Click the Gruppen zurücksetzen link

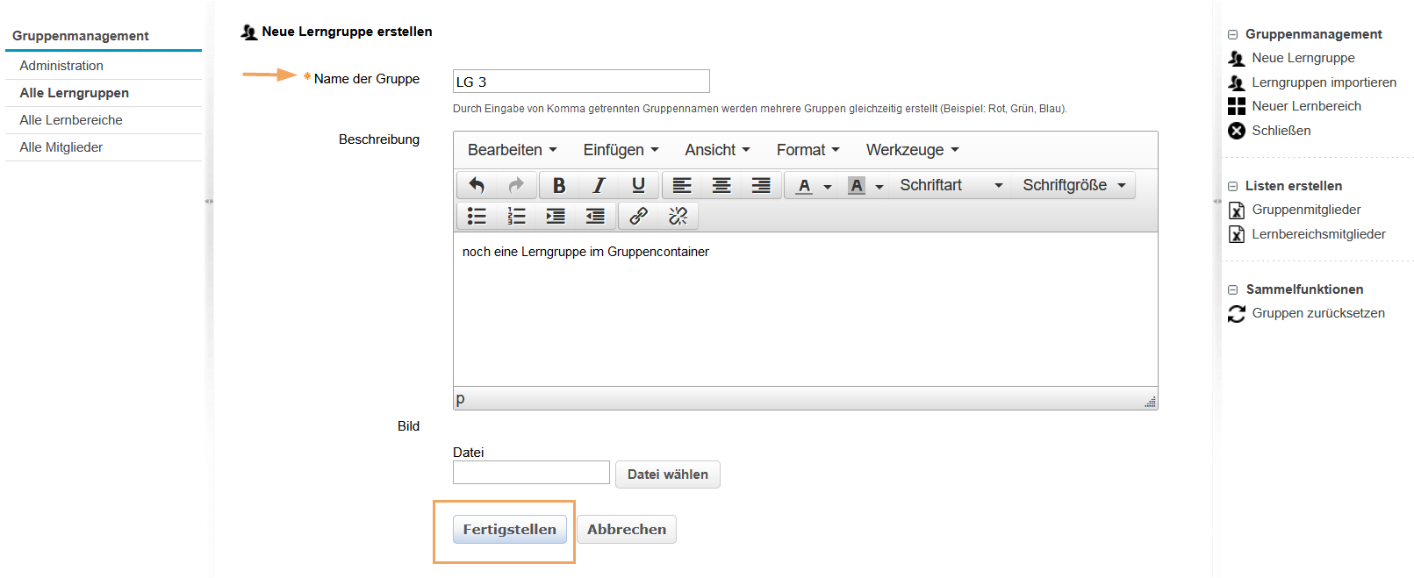coord(1318,313)
